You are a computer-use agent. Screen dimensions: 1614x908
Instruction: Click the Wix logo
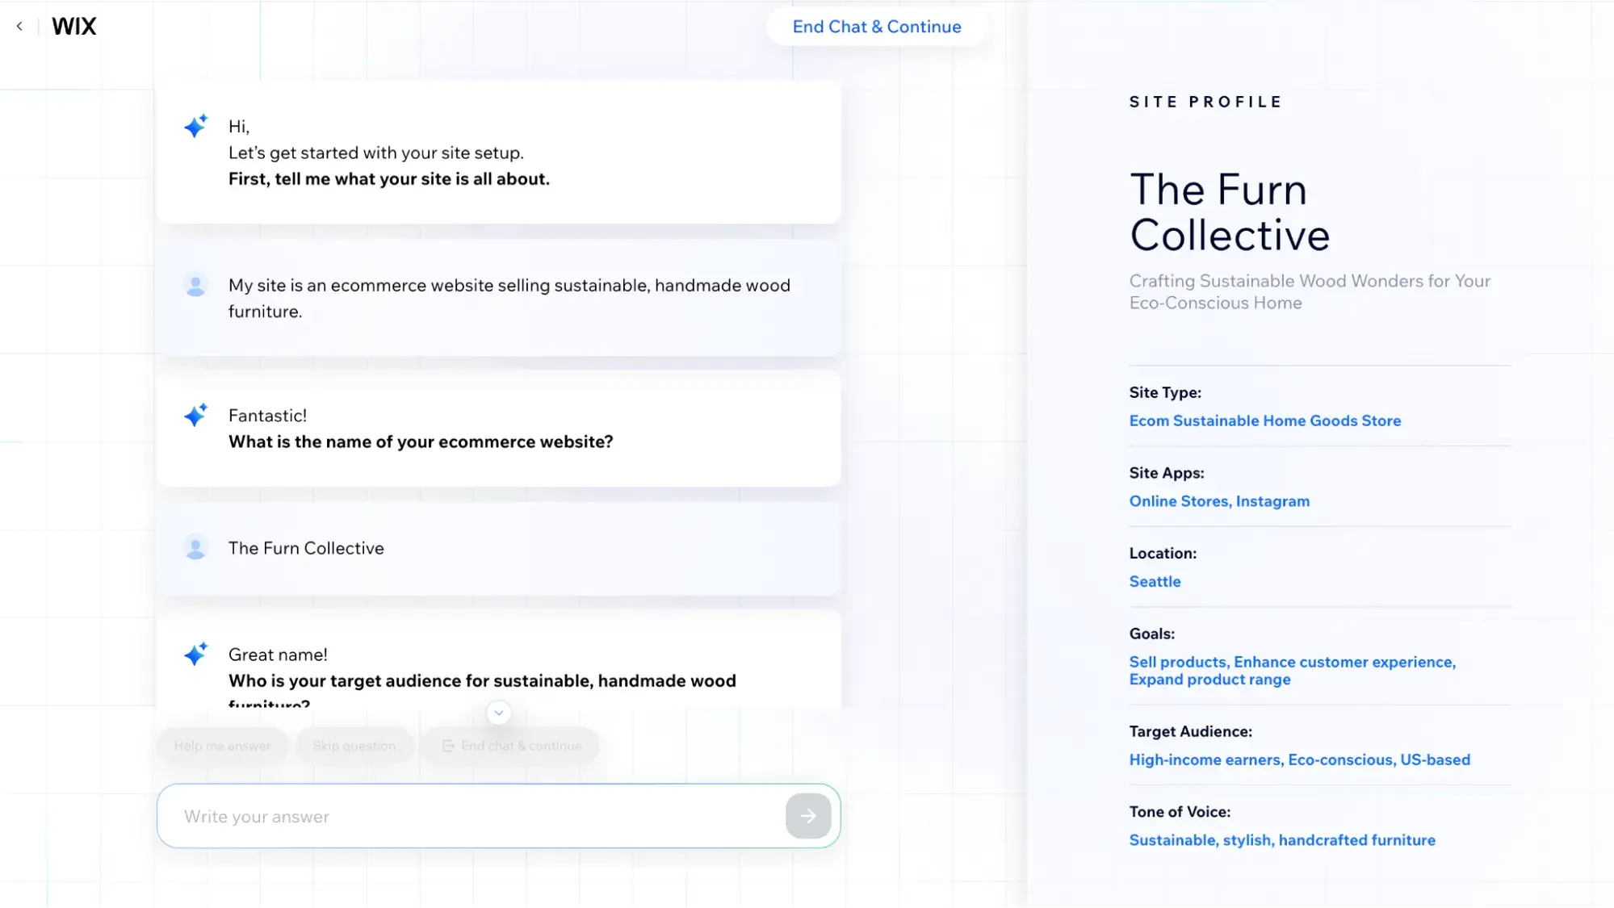pos(74,27)
